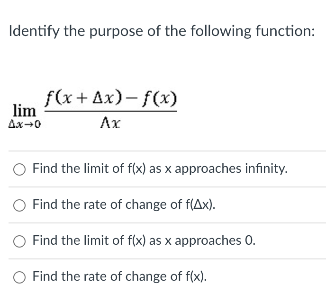Select radio button for limit as x approaches 0

click(19, 241)
